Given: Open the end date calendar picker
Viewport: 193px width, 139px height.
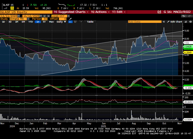Looking at the screenshot, I should click(41, 16).
